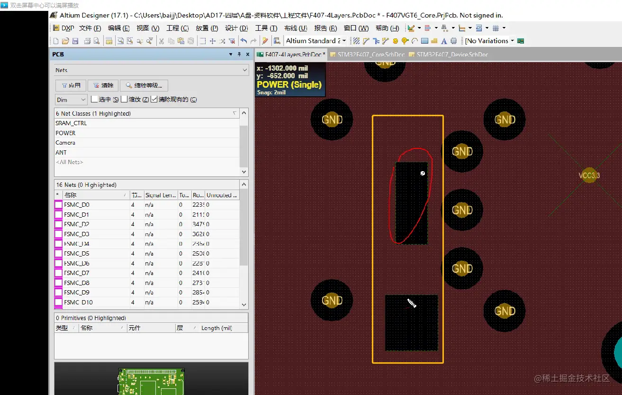Select the Place Component chip icon
622x395 pixels.
pyautogui.click(x=453, y=41)
